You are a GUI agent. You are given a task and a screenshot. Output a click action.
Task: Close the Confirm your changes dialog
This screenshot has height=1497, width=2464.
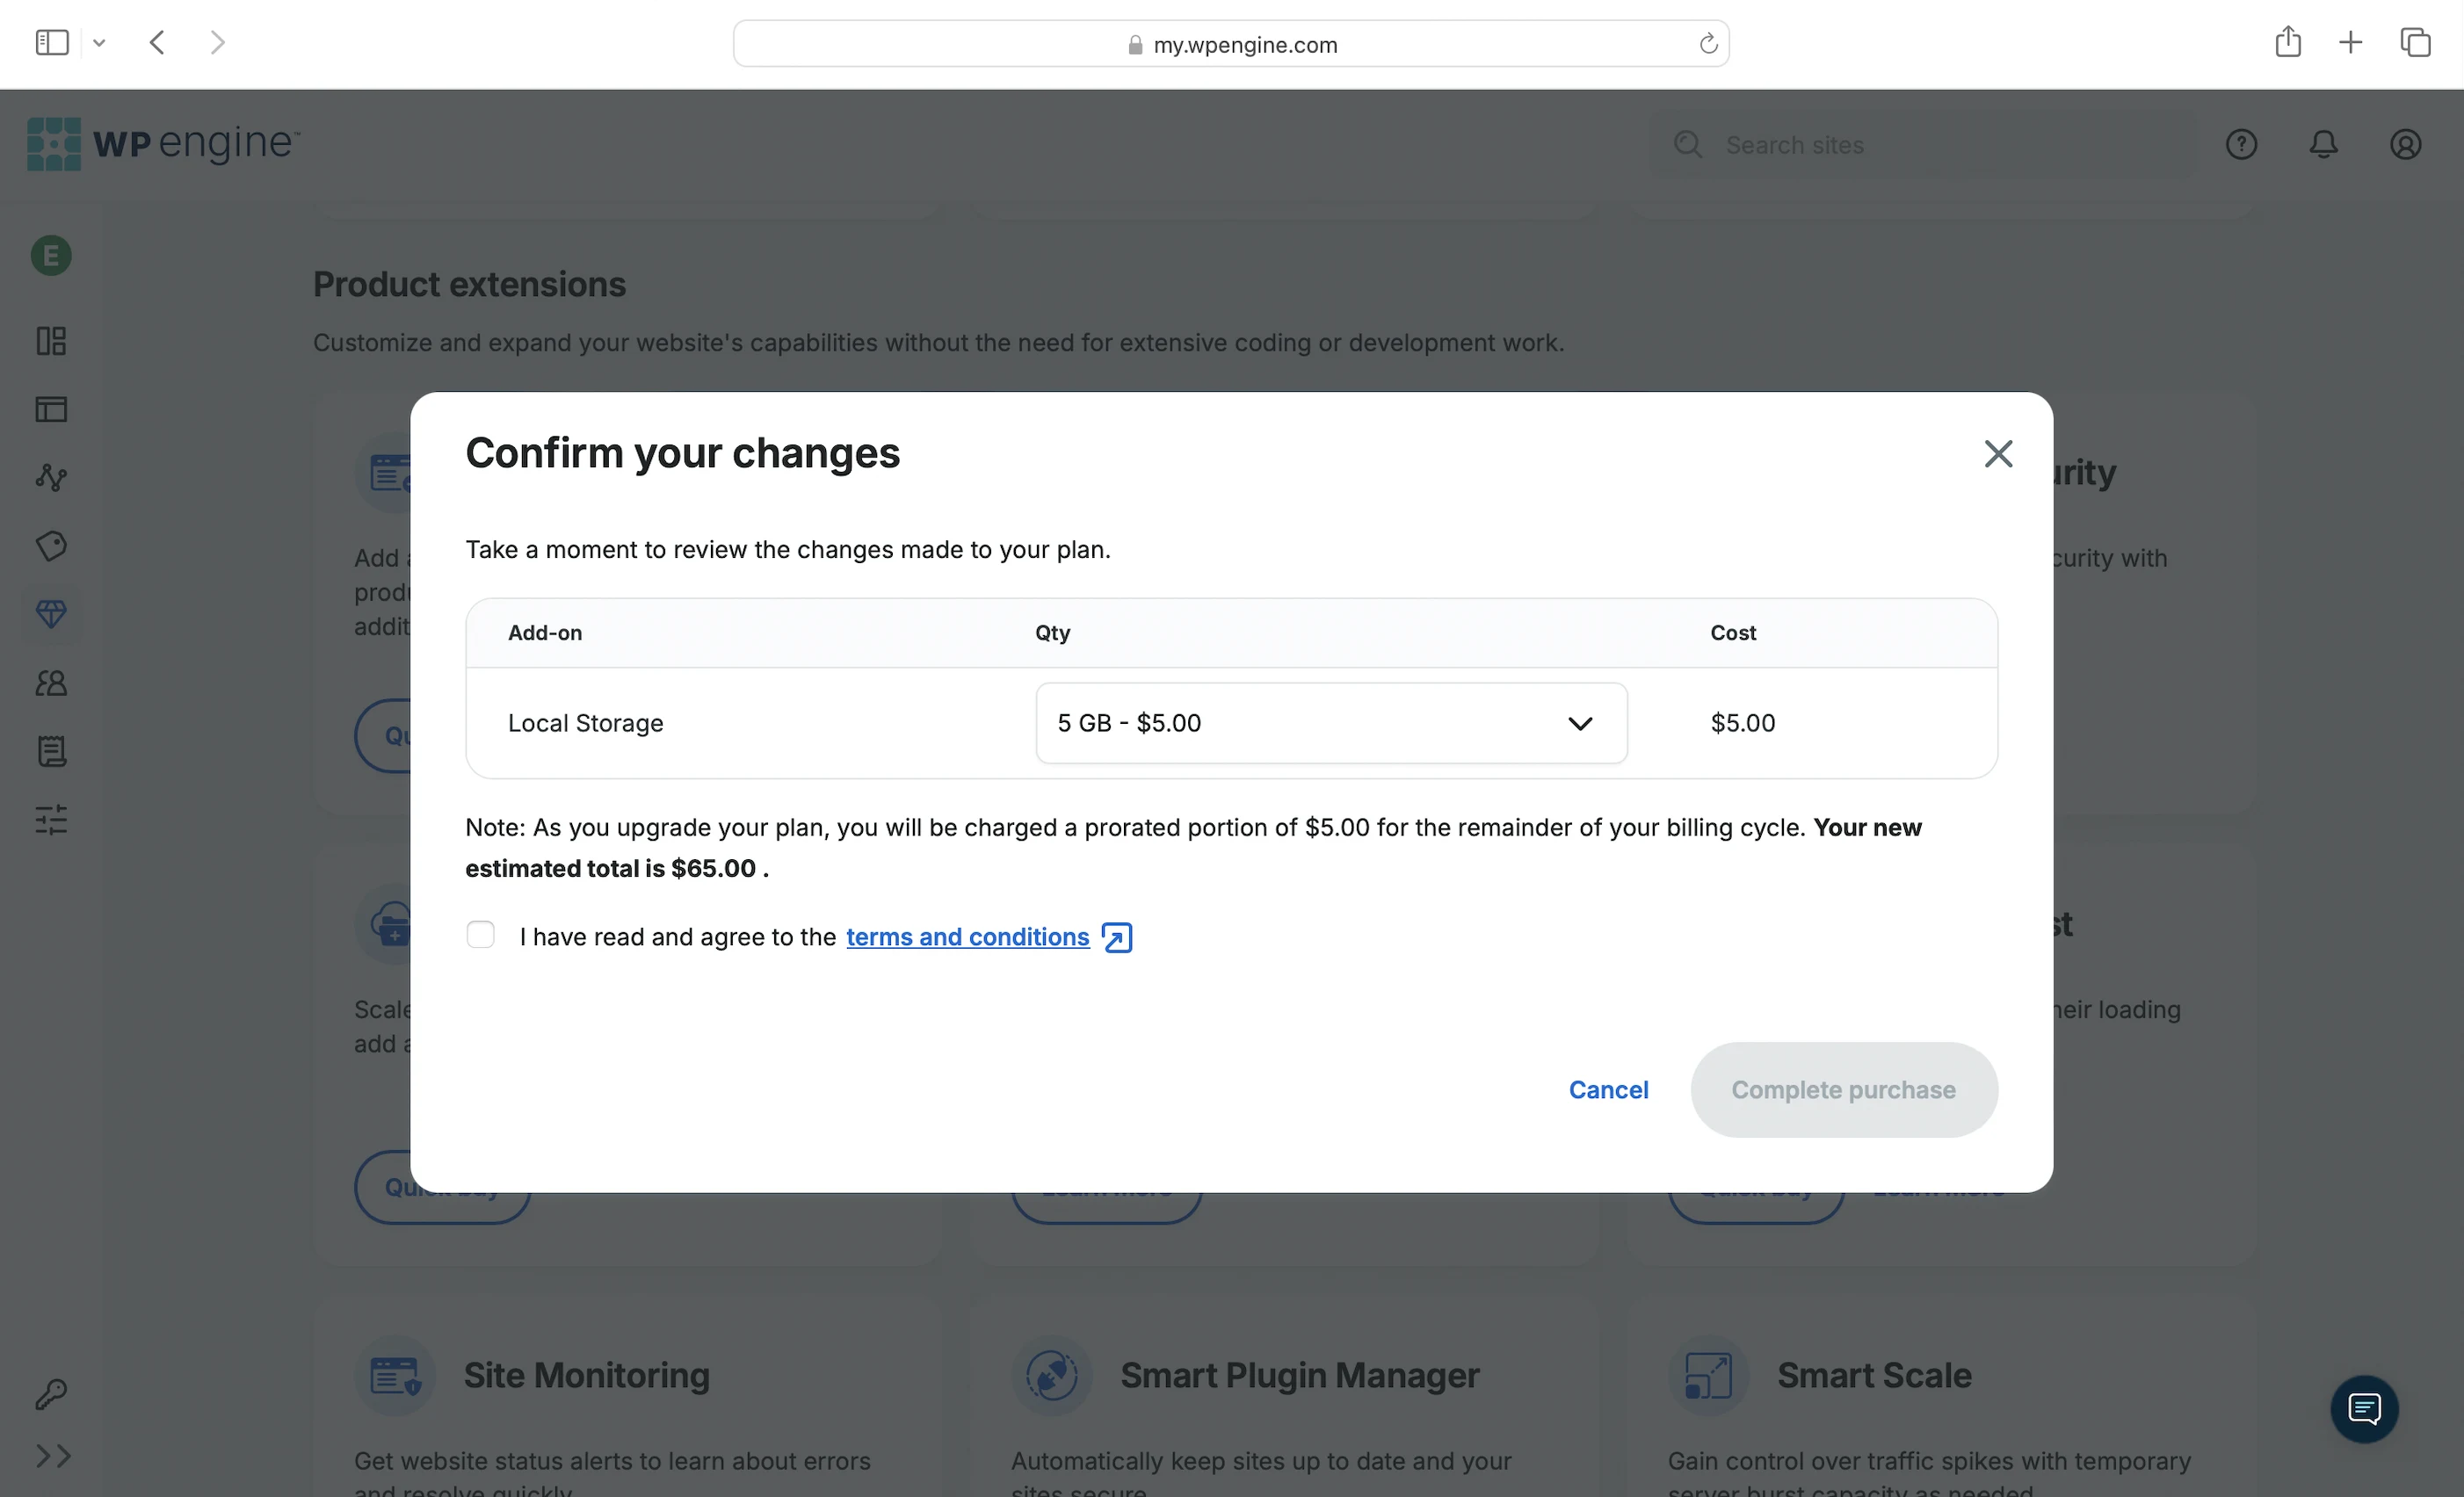pos(1997,454)
